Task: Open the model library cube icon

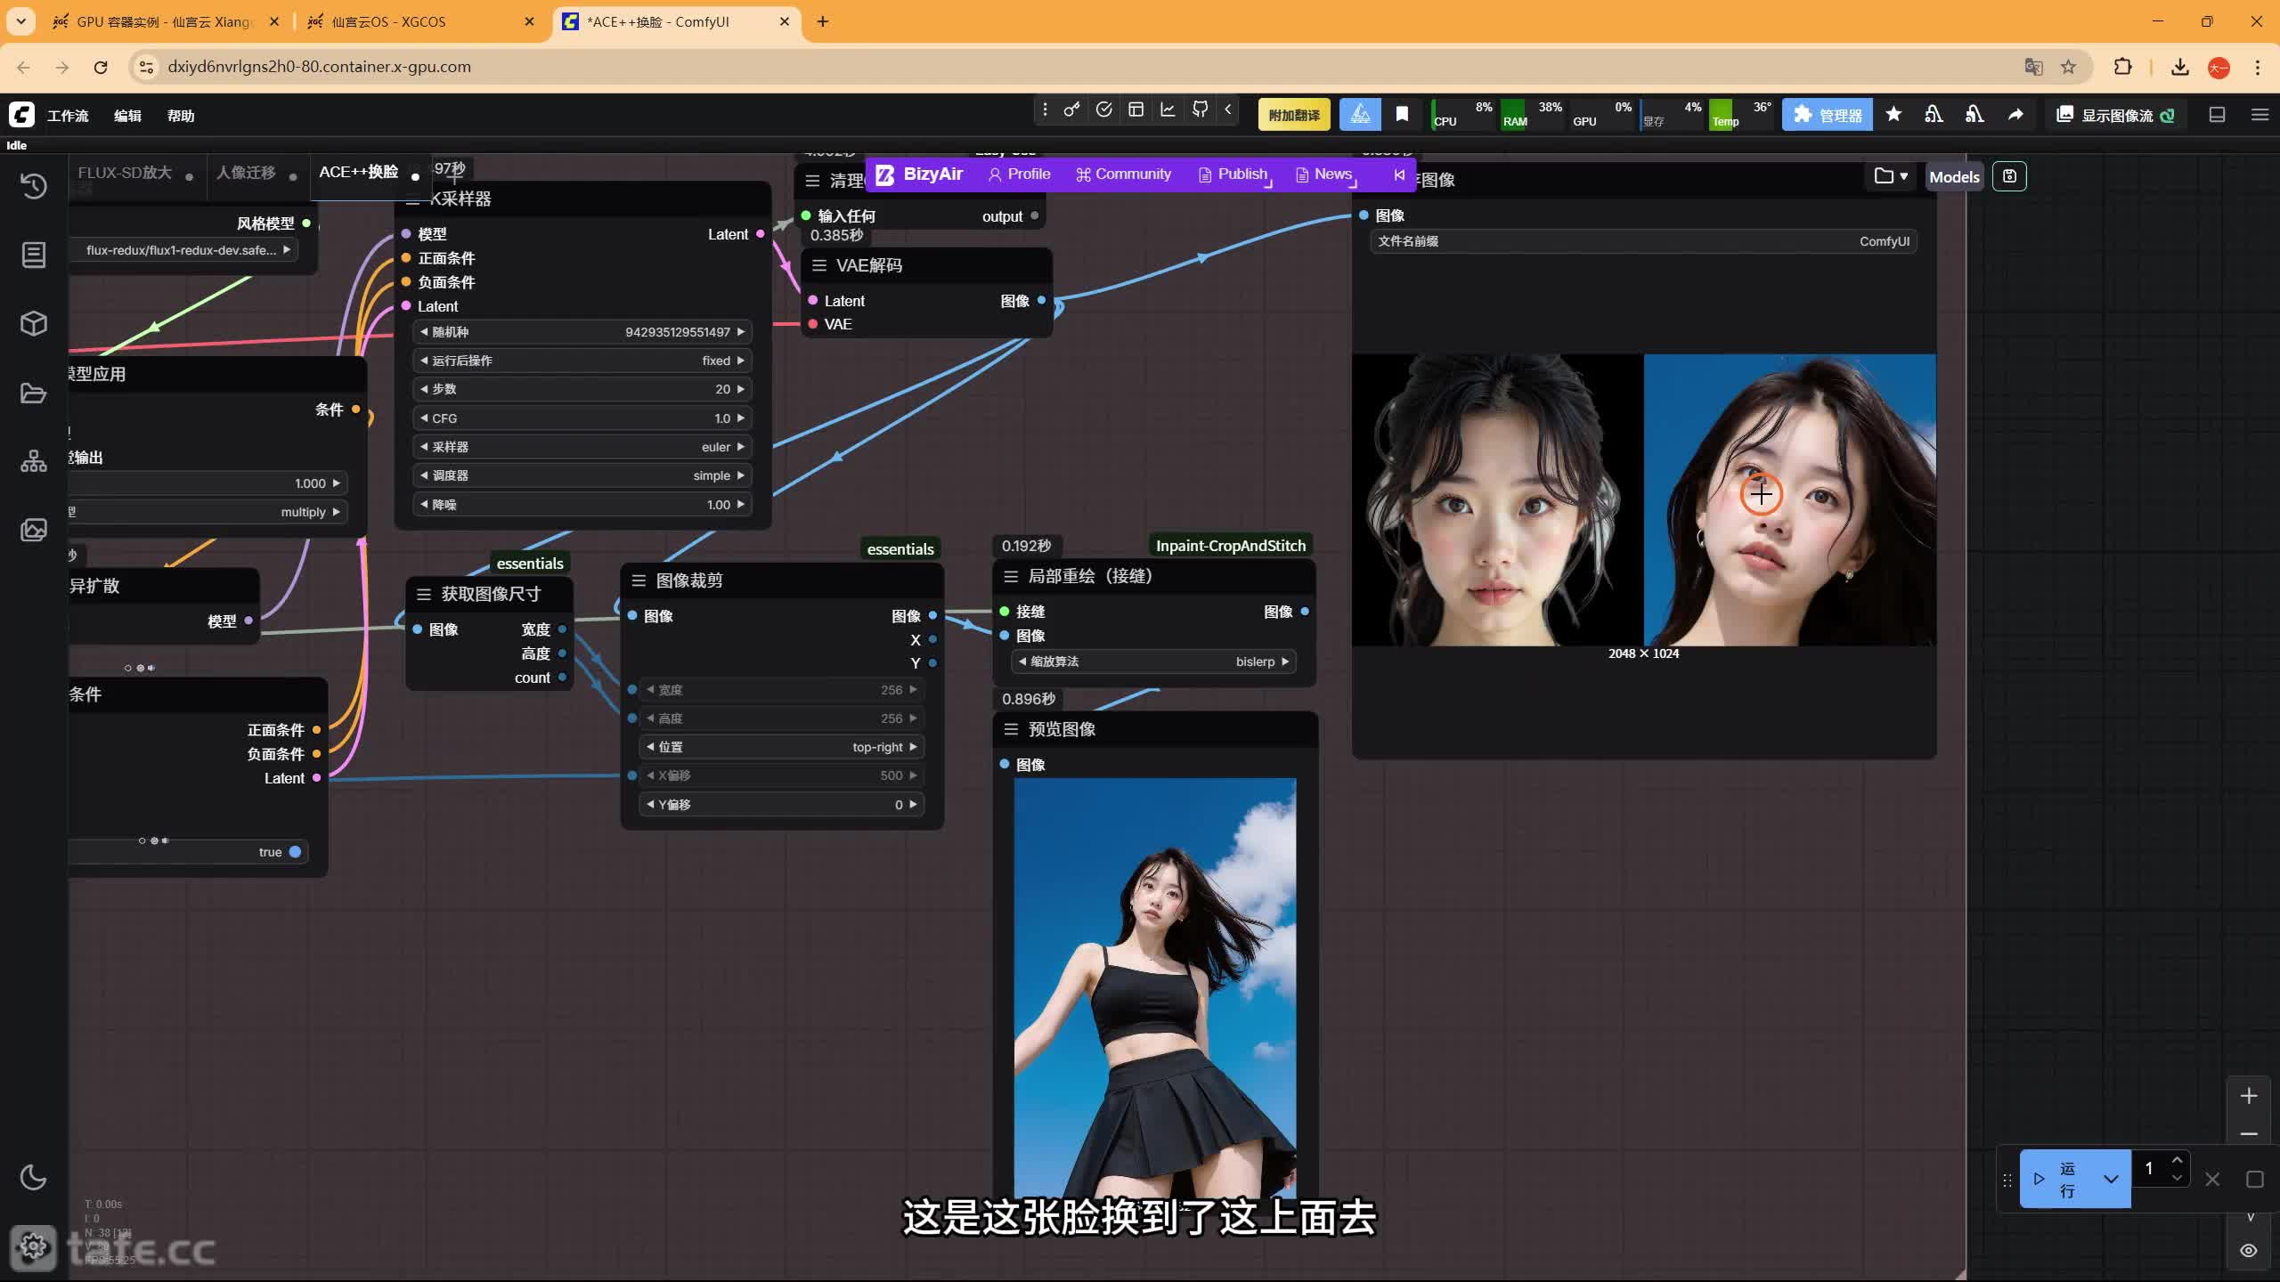Action: coord(34,323)
